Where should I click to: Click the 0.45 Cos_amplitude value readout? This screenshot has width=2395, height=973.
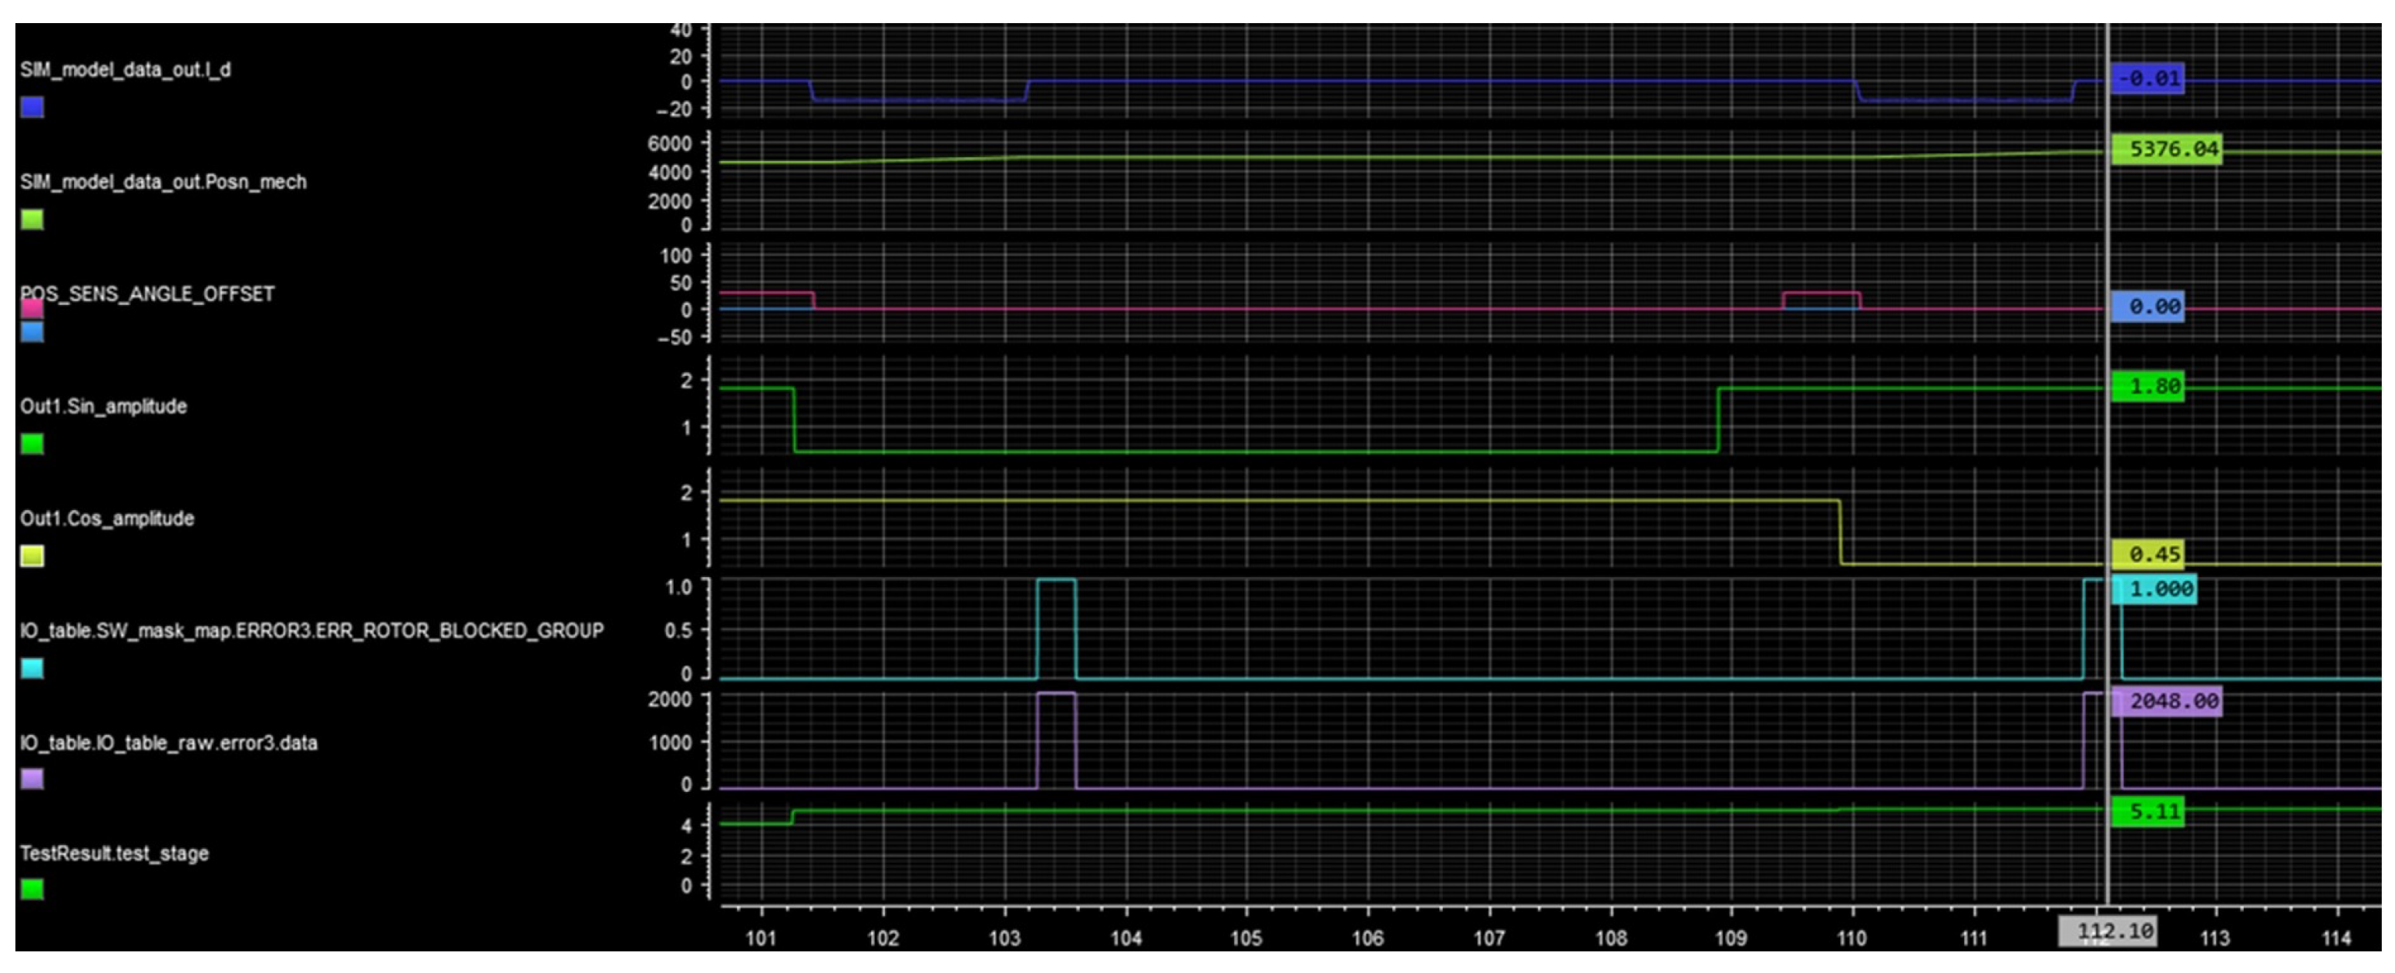click(2148, 554)
